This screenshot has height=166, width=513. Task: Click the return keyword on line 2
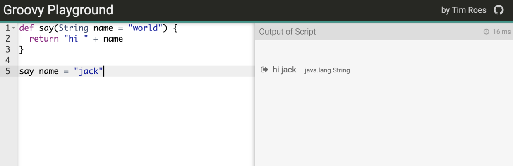(44, 39)
